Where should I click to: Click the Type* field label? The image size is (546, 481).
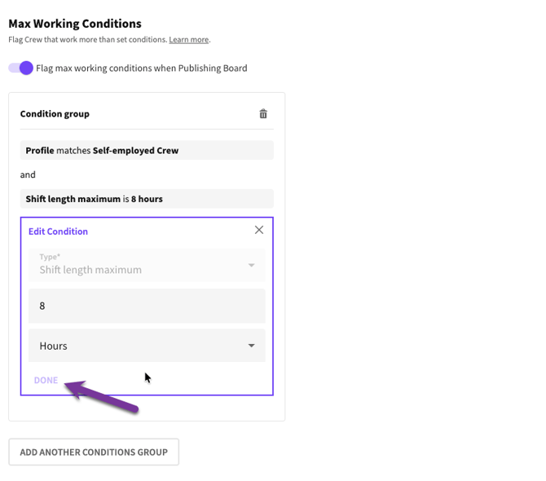pyautogui.click(x=48, y=257)
